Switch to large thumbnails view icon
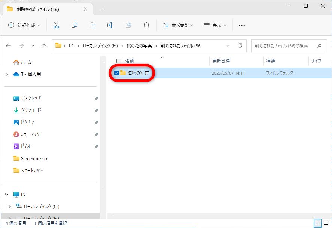This screenshot has height=228, width=332. click(x=326, y=223)
